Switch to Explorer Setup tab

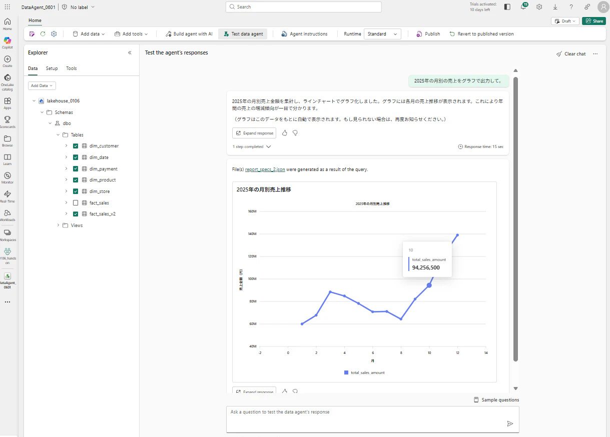(52, 68)
